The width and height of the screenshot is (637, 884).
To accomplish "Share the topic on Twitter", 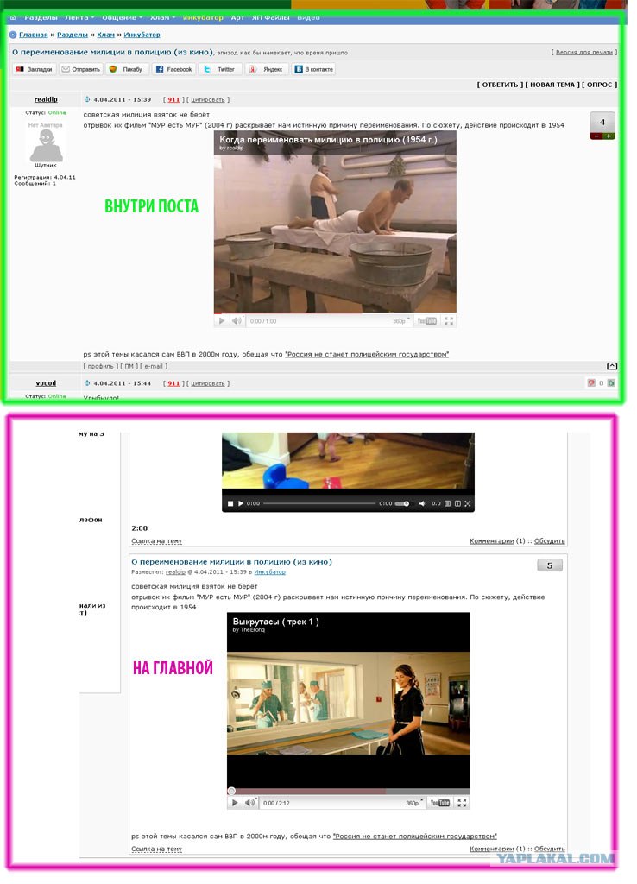I will pos(220,69).
